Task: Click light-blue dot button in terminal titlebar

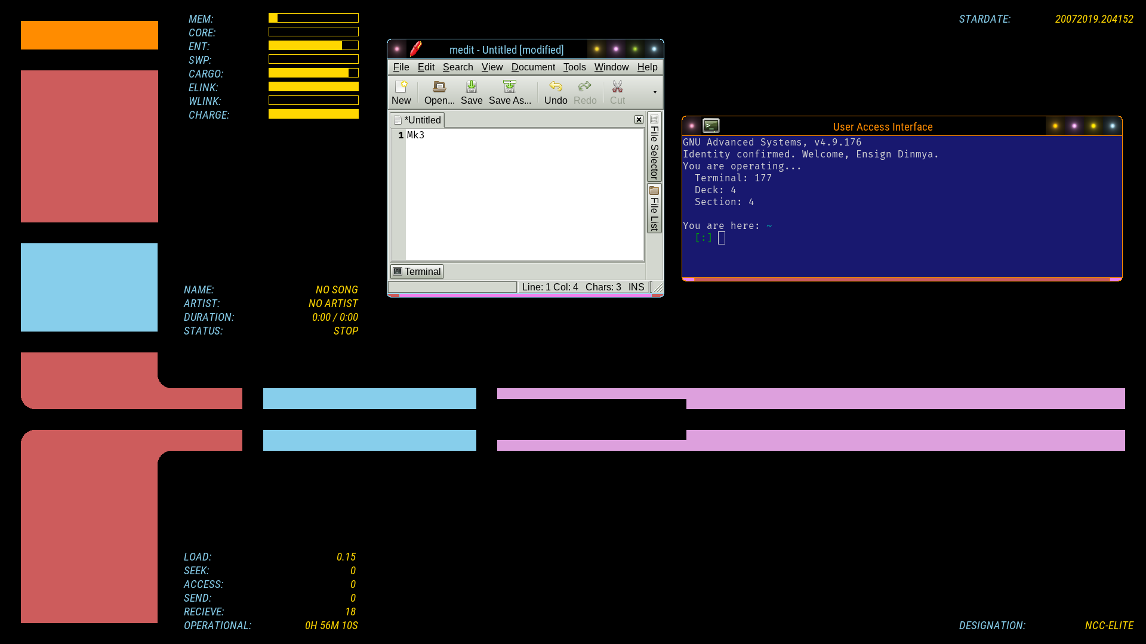Action: point(1113,126)
